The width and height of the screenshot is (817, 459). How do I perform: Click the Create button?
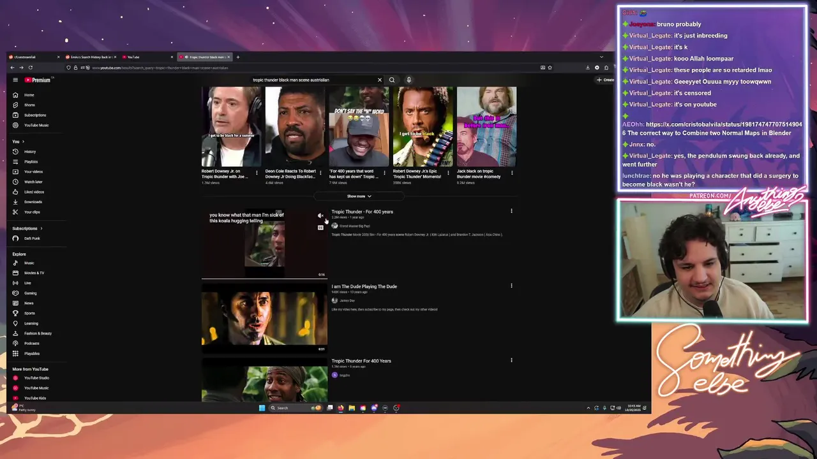[604, 80]
